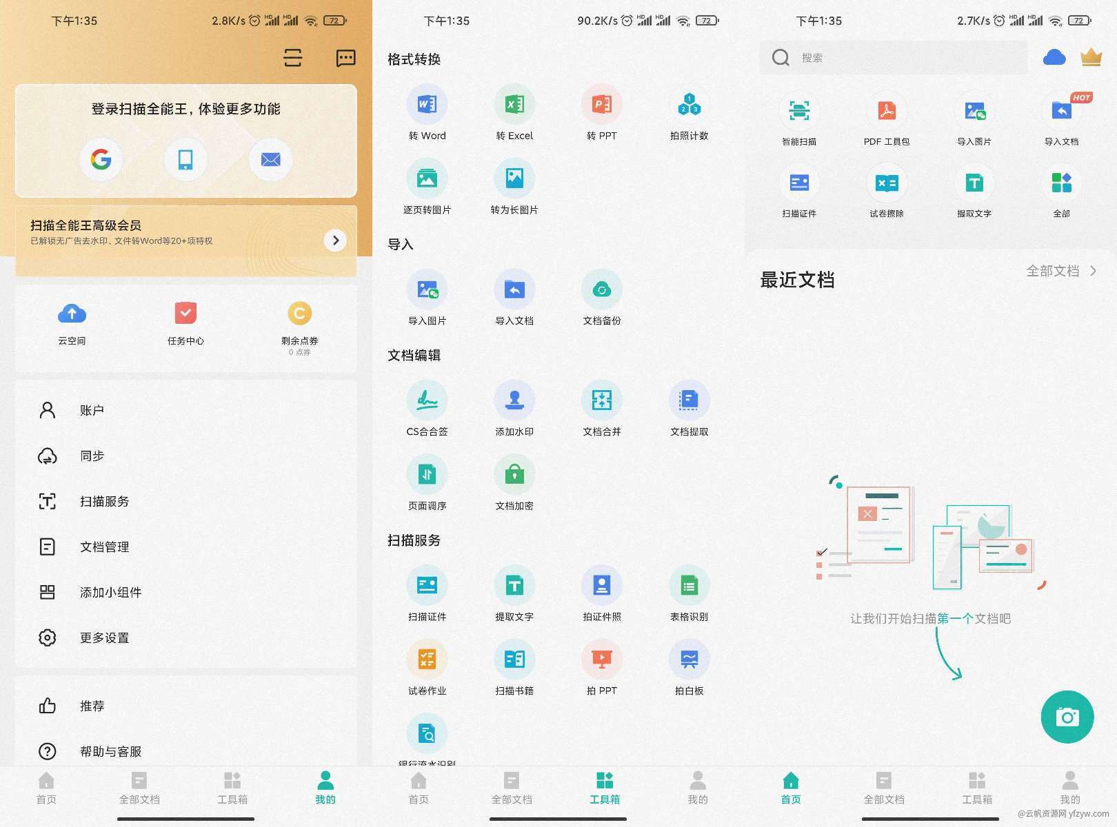Open the 试卷作业 exam homework tool

coord(427,667)
